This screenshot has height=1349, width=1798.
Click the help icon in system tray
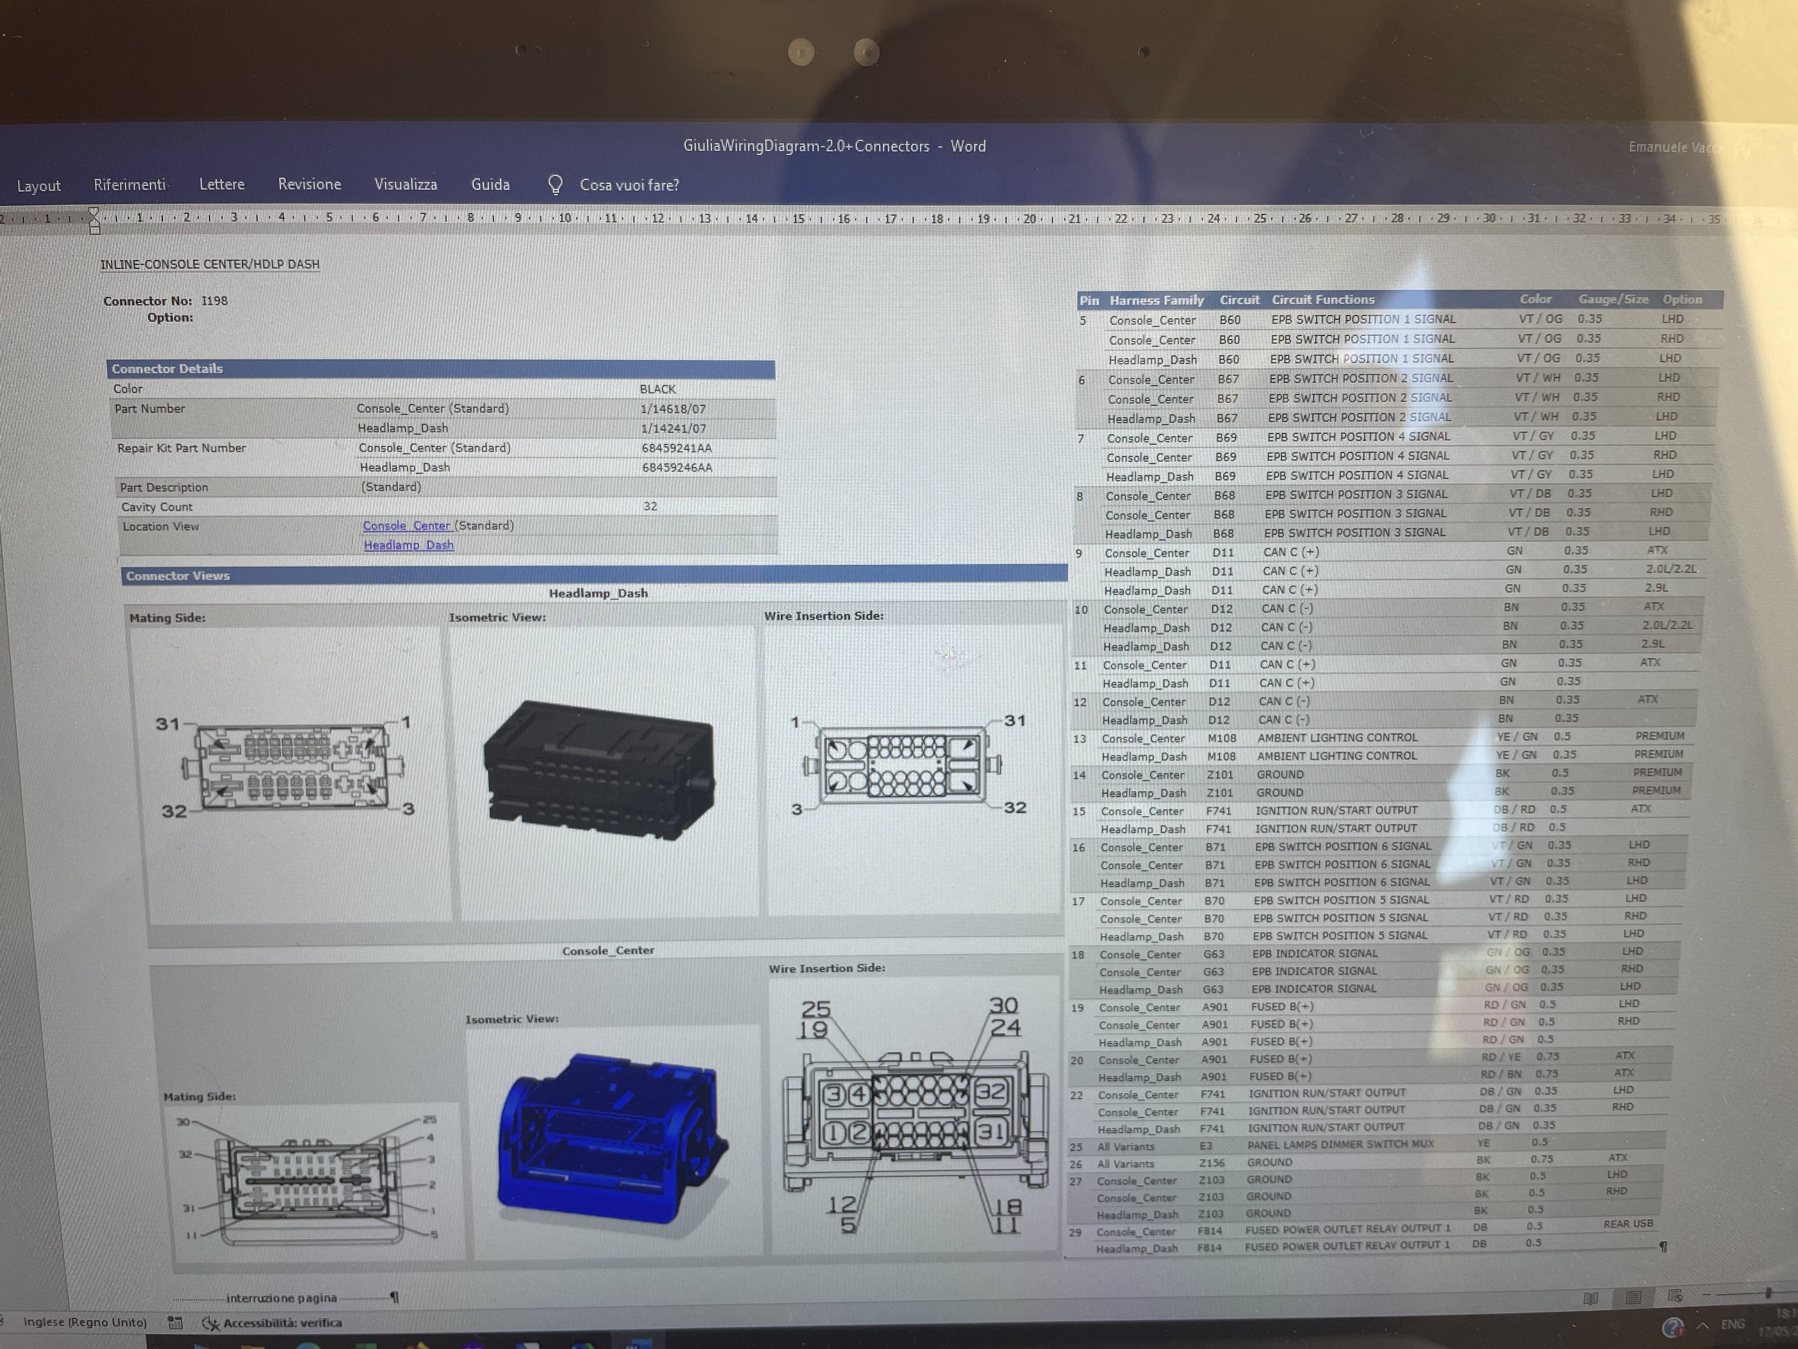[x=1673, y=1328]
